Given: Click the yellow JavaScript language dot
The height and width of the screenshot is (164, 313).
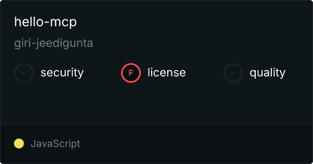Looking at the screenshot, I should (19, 143).
